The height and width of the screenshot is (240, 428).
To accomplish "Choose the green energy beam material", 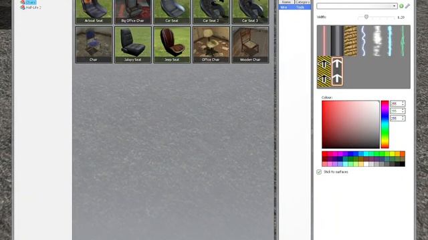I will [x=403, y=41].
